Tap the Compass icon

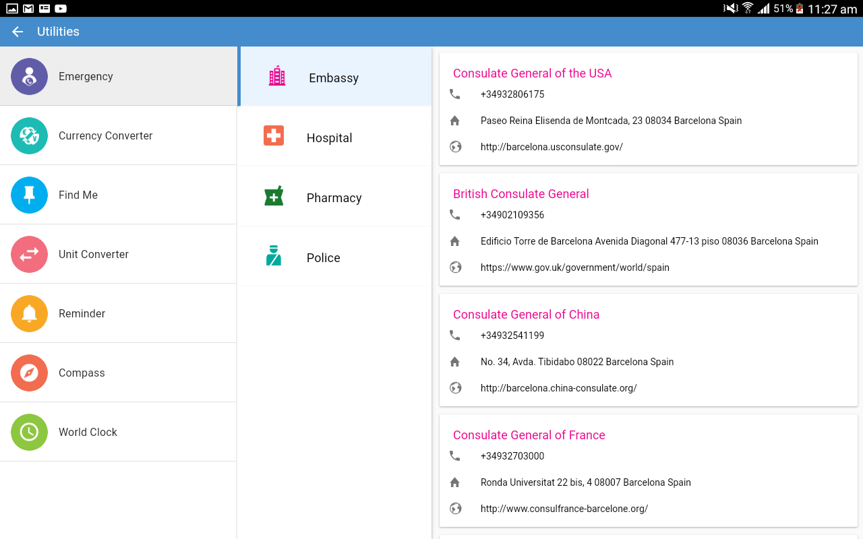pos(29,373)
